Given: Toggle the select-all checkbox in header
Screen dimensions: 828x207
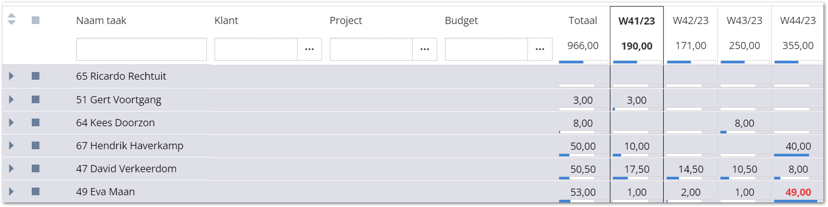Looking at the screenshot, I should pos(35,20).
